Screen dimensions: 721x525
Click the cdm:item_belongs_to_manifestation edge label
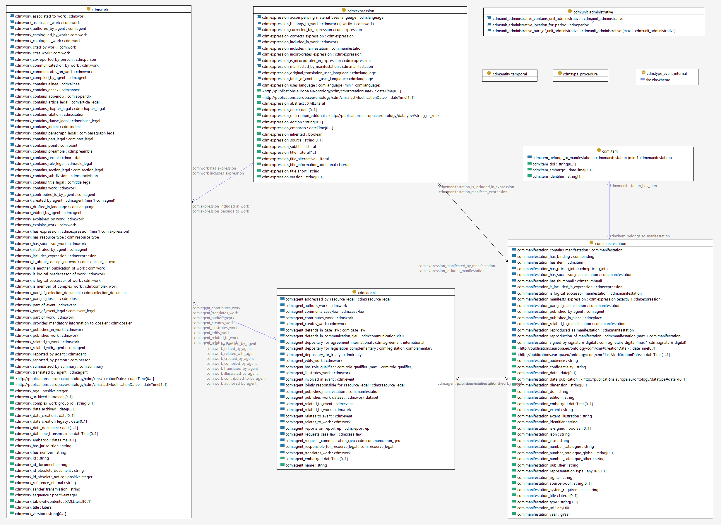(640, 236)
